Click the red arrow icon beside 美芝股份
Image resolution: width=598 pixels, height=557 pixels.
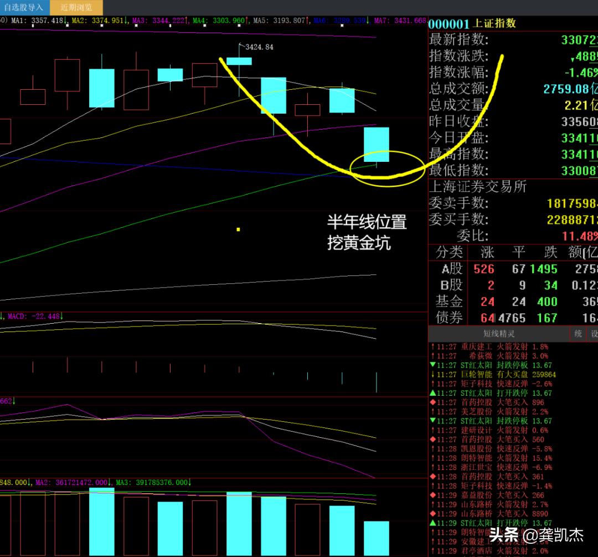(x=432, y=412)
